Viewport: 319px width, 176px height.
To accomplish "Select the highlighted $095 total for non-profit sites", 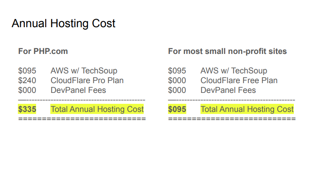I will click(x=177, y=109).
